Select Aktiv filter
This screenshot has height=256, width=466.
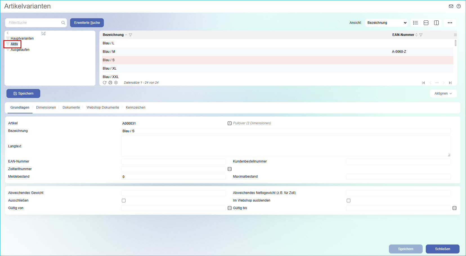tap(14, 44)
